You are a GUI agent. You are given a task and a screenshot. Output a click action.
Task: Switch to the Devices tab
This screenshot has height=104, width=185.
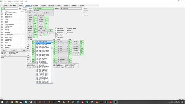click(x=5, y=6)
